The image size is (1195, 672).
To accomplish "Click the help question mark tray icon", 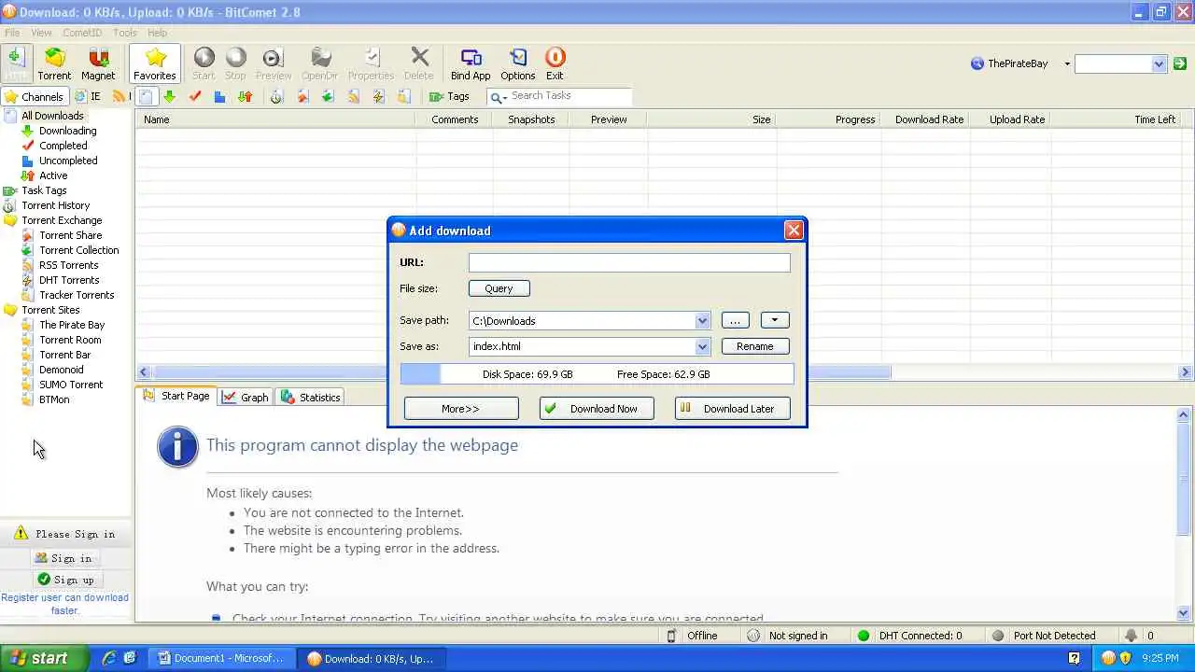I will pos(1075,658).
